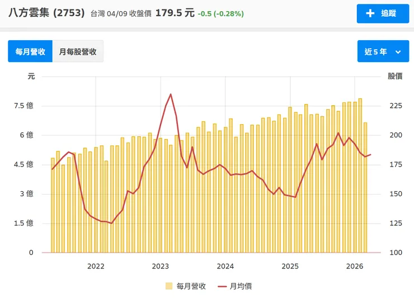Toggle the 每月營收 legend item

pos(186,286)
